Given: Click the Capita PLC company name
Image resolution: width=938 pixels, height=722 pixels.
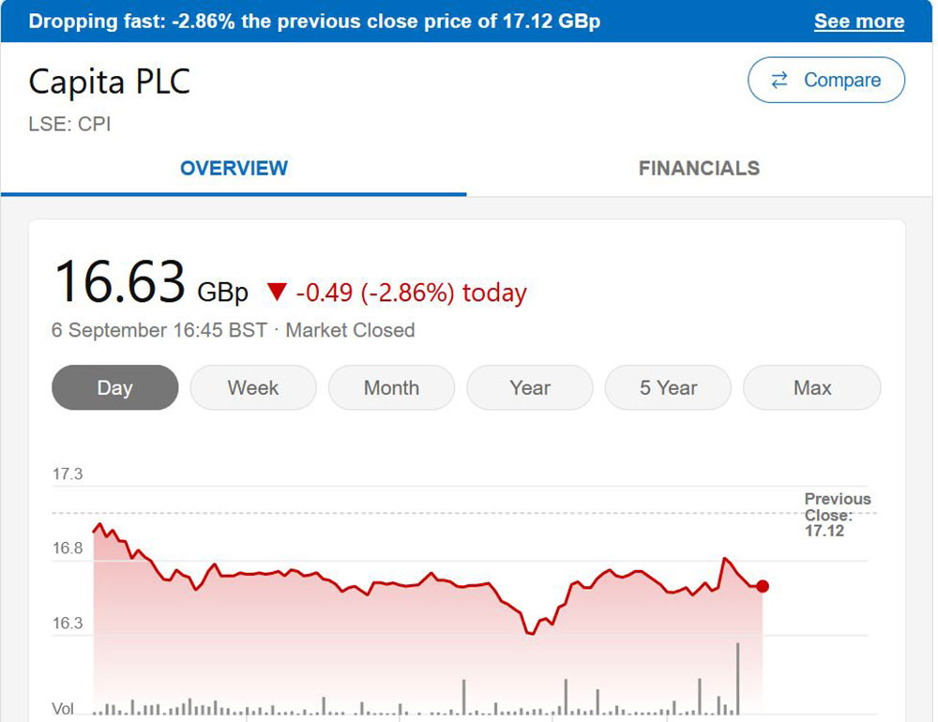Looking at the screenshot, I should tap(110, 82).
